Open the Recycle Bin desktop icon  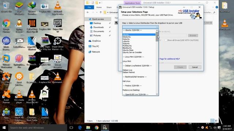tap(6, 7)
